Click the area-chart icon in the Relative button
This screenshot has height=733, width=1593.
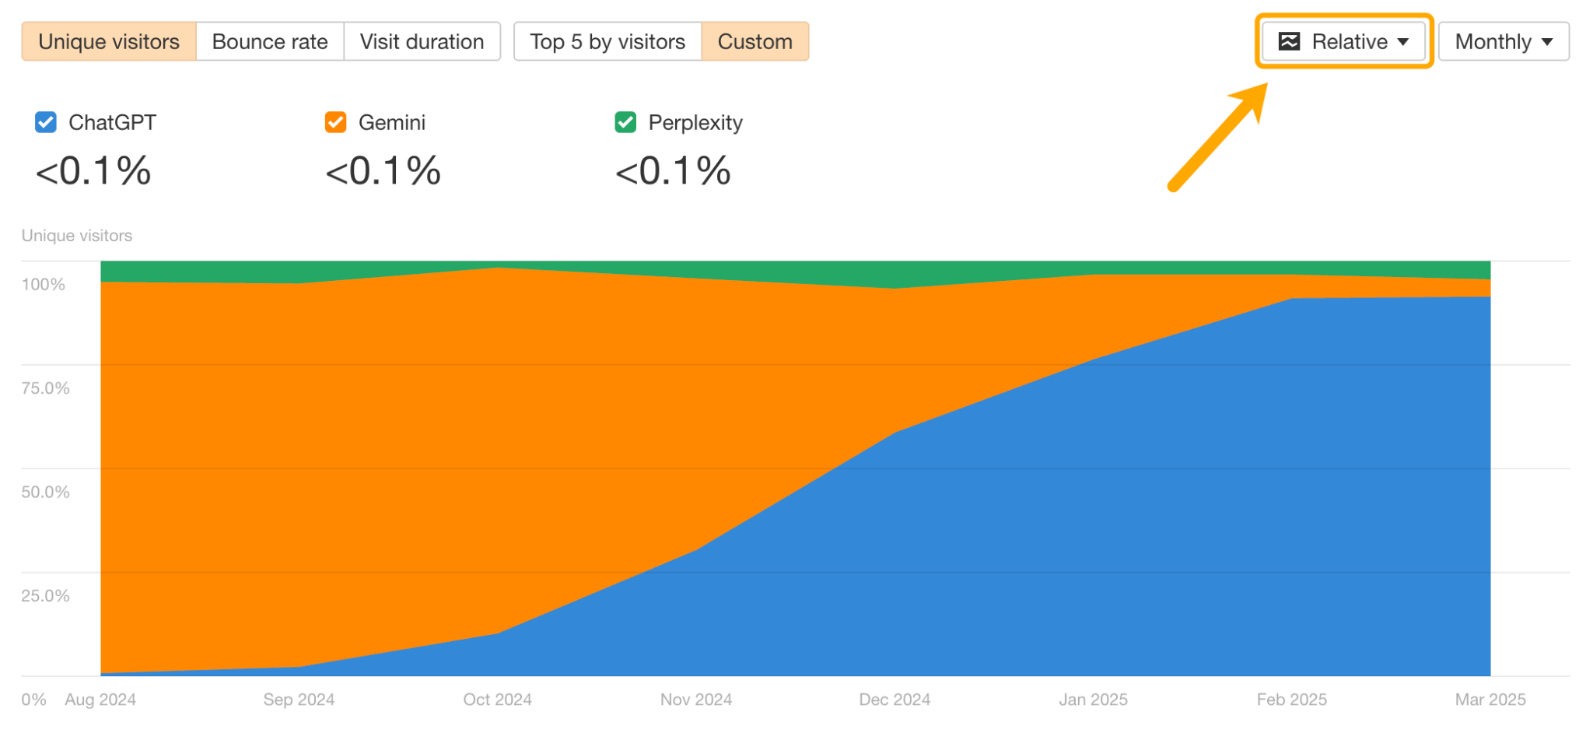pos(1291,41)
